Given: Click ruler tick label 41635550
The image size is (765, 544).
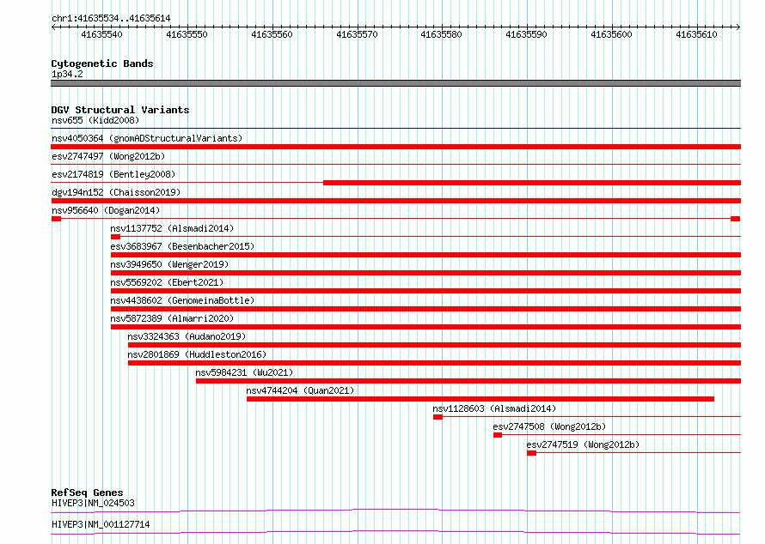Looking at the screenshot, I should tap(187, 34).
